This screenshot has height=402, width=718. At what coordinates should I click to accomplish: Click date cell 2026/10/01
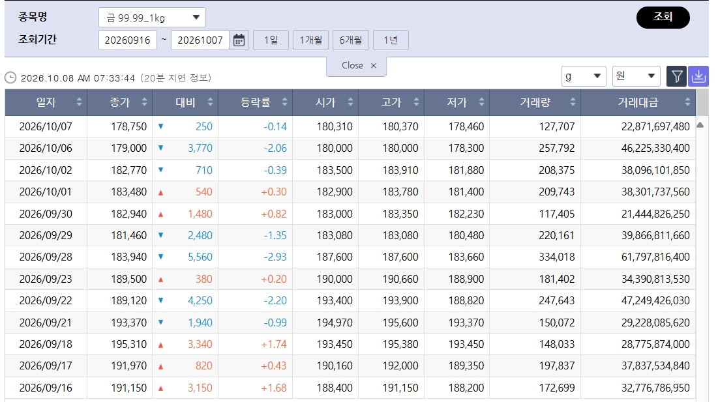click(46, 192)
